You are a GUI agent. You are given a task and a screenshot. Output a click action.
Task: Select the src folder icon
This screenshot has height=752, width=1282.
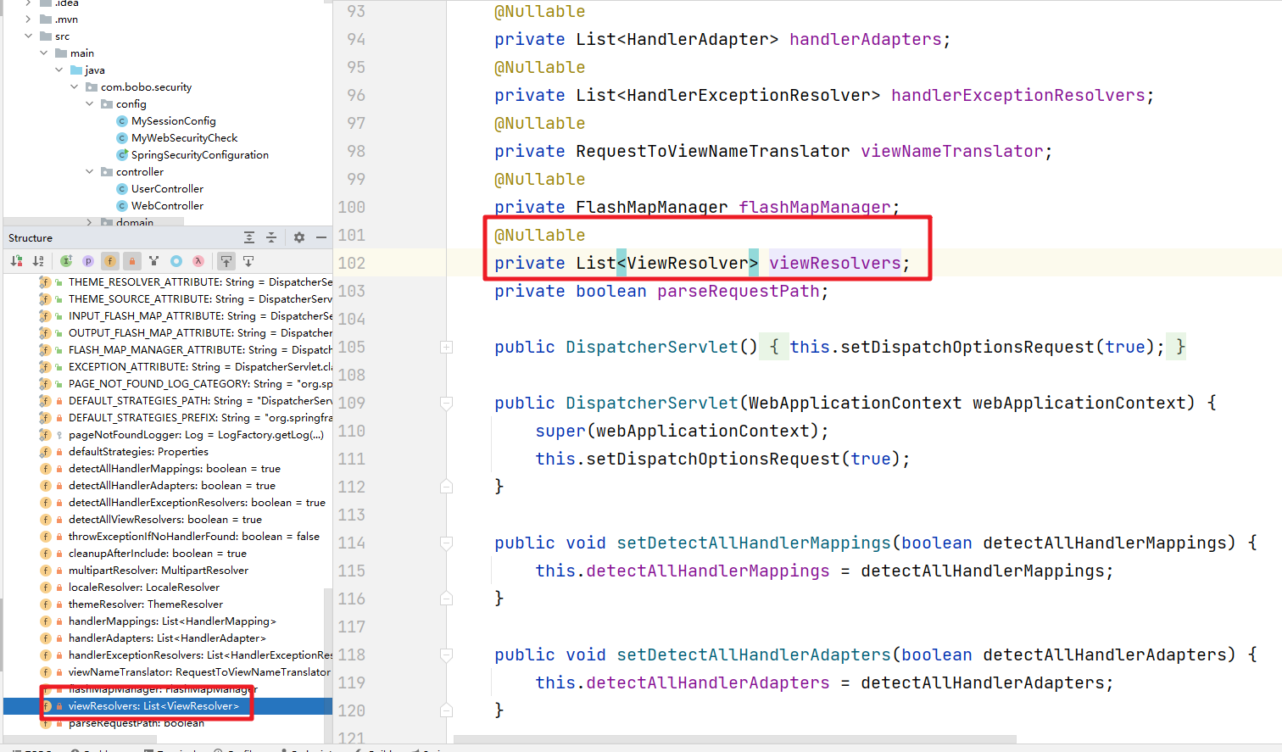[46, 36]
